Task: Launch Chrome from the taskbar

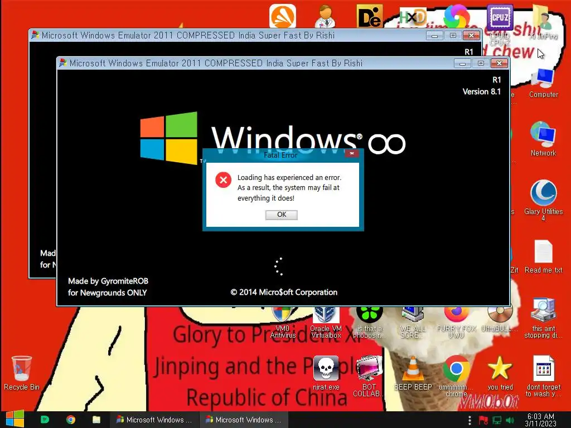Action: 71,420
